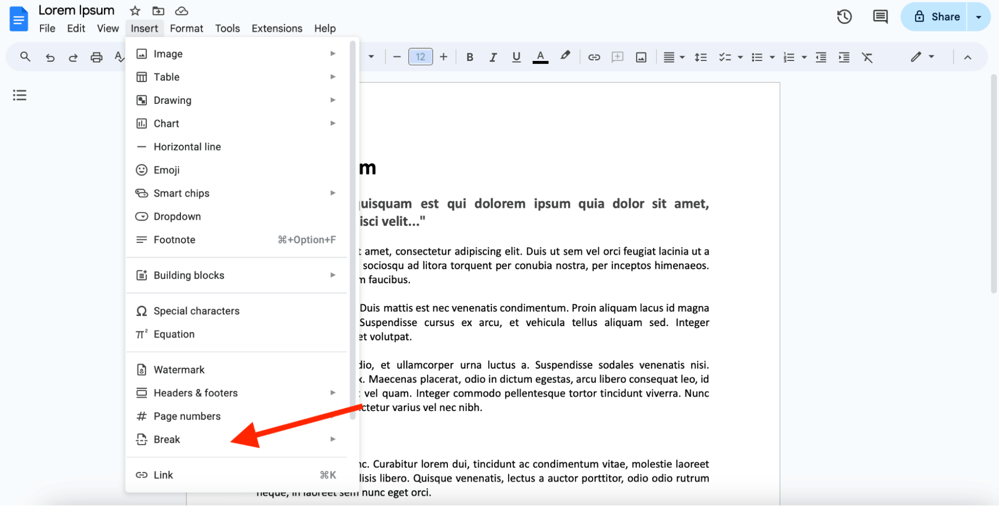Image resolution: width=999 pixels, height=506 pixels.
Task: Open the comment history
Action: [880, 16]
